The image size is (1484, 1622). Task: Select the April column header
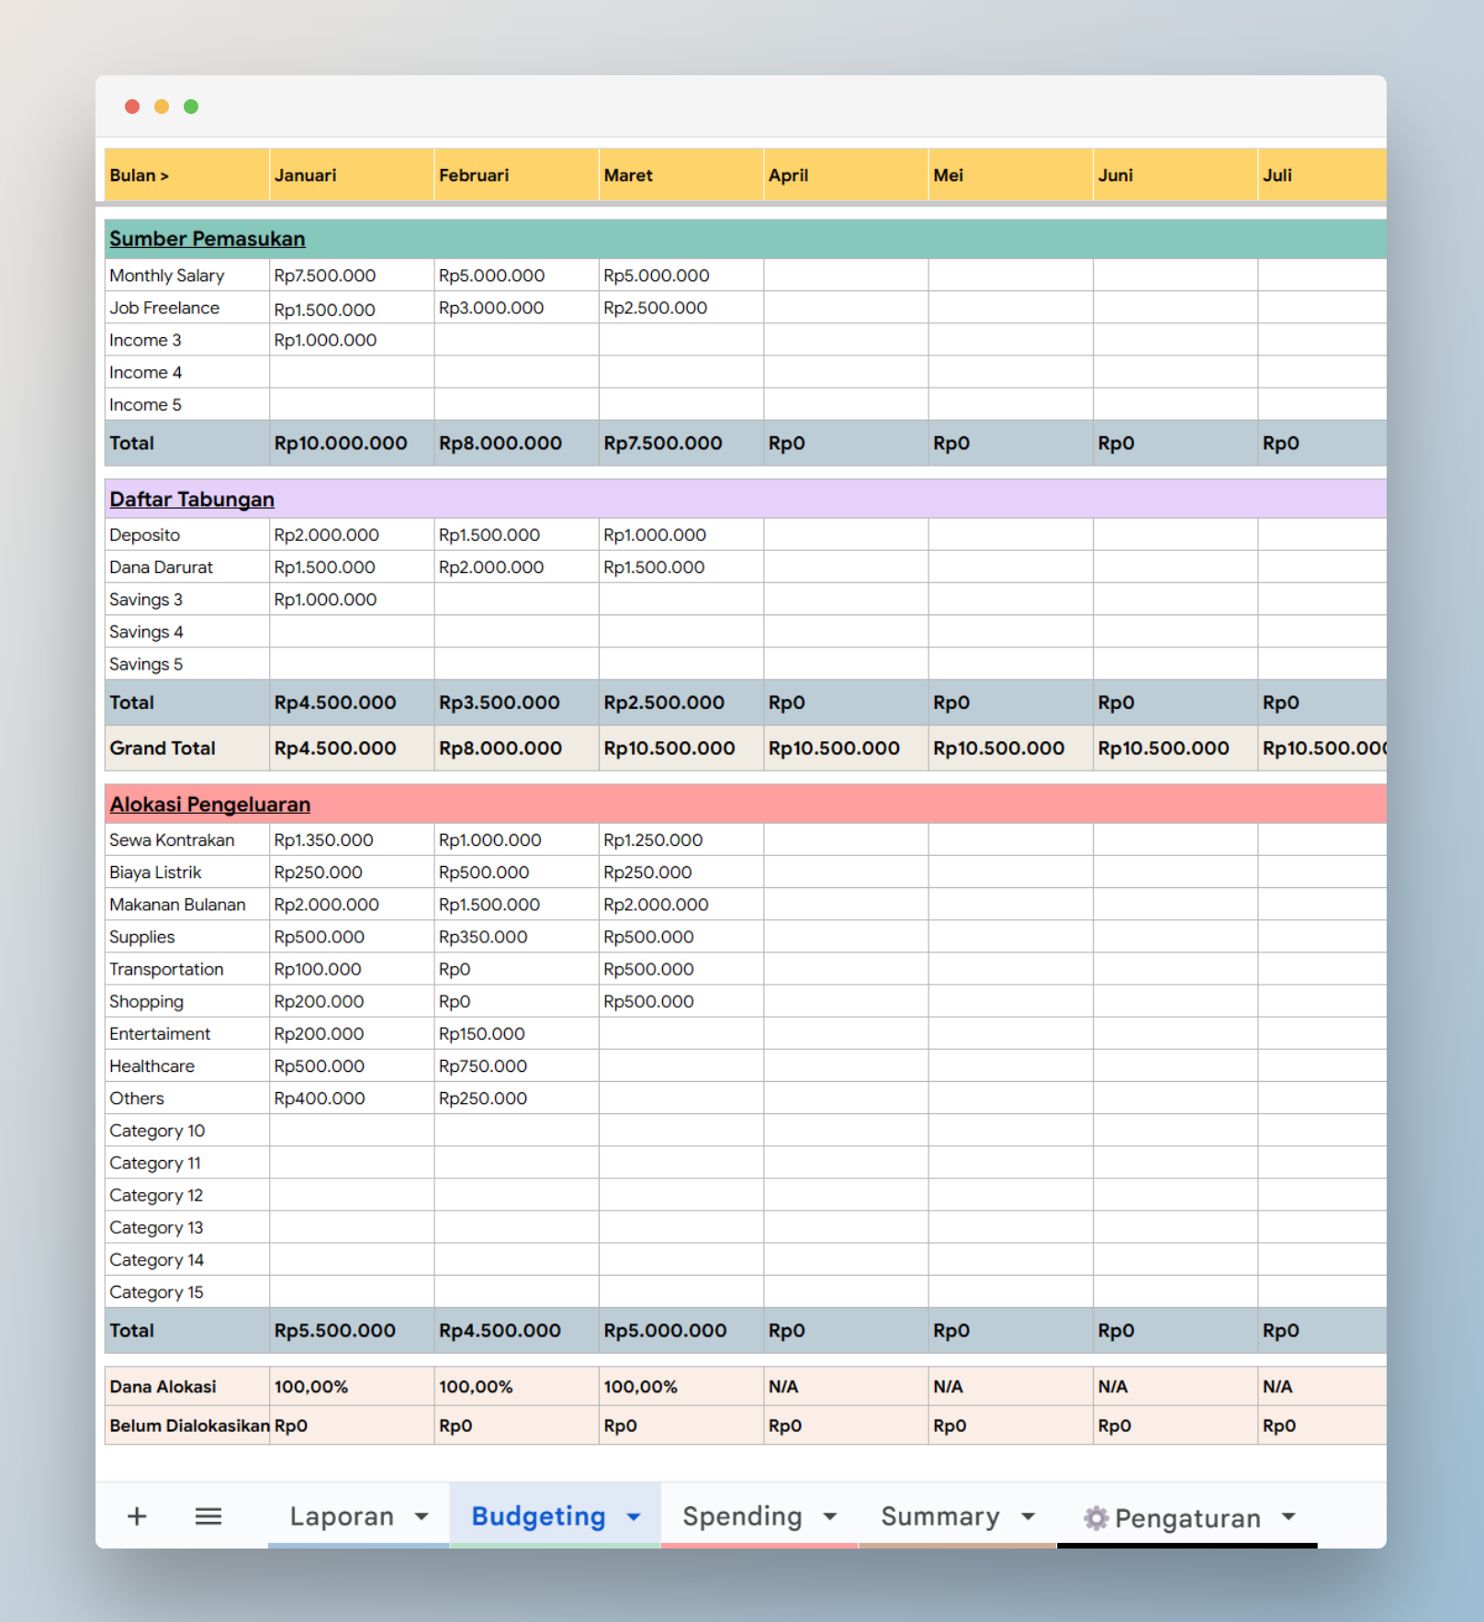[x=846, y=175]
